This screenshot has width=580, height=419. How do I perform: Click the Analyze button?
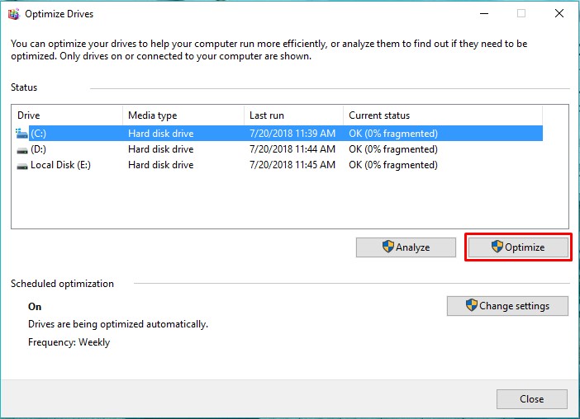[406, 247]
